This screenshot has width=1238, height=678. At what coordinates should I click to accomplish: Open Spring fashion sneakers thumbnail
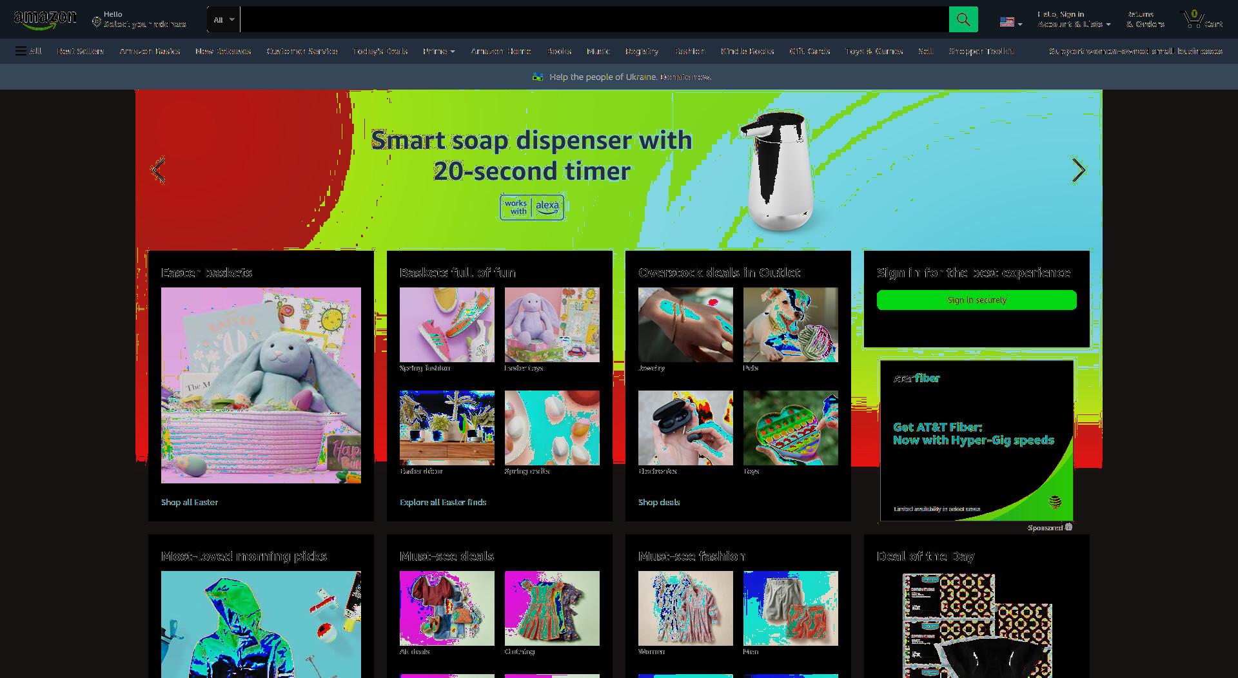point(447,325)
